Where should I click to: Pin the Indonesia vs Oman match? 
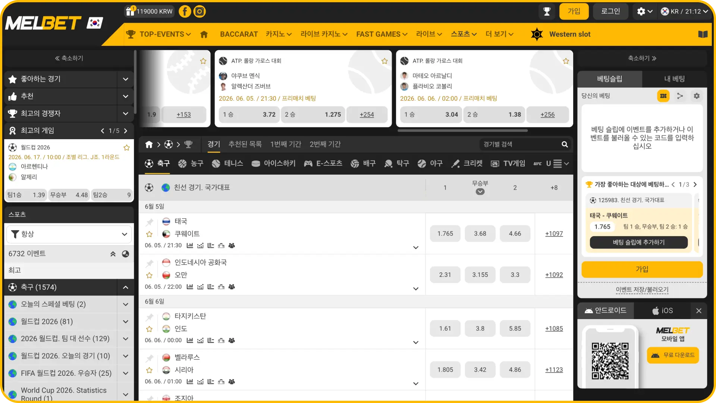(149, 263)
